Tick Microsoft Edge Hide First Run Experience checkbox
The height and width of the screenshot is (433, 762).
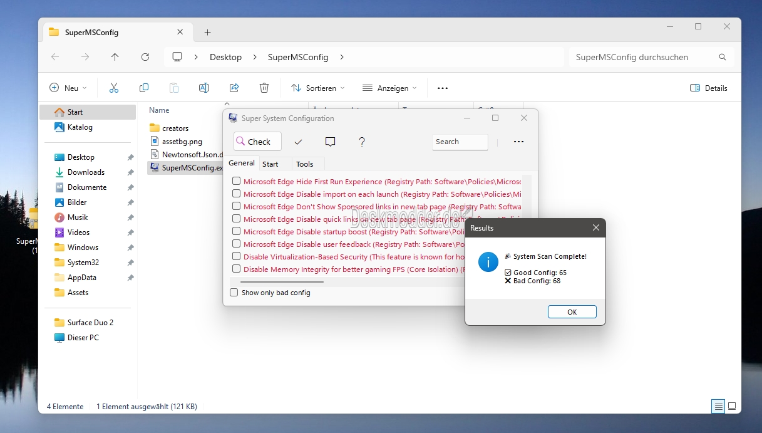[x=236, y=181]
